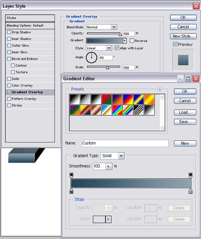This screenshot has height=239, width=201.
Task: Click the New Style... button
Action: coord(183,36)
